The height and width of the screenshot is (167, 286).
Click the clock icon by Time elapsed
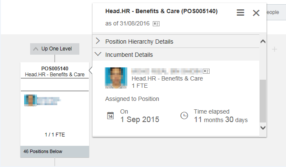click(x=184, y=115)
